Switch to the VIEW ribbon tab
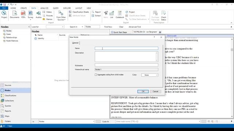The image size is (234, 131). [88, 8]
